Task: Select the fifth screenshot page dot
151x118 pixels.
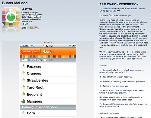Action: point(51,42)
